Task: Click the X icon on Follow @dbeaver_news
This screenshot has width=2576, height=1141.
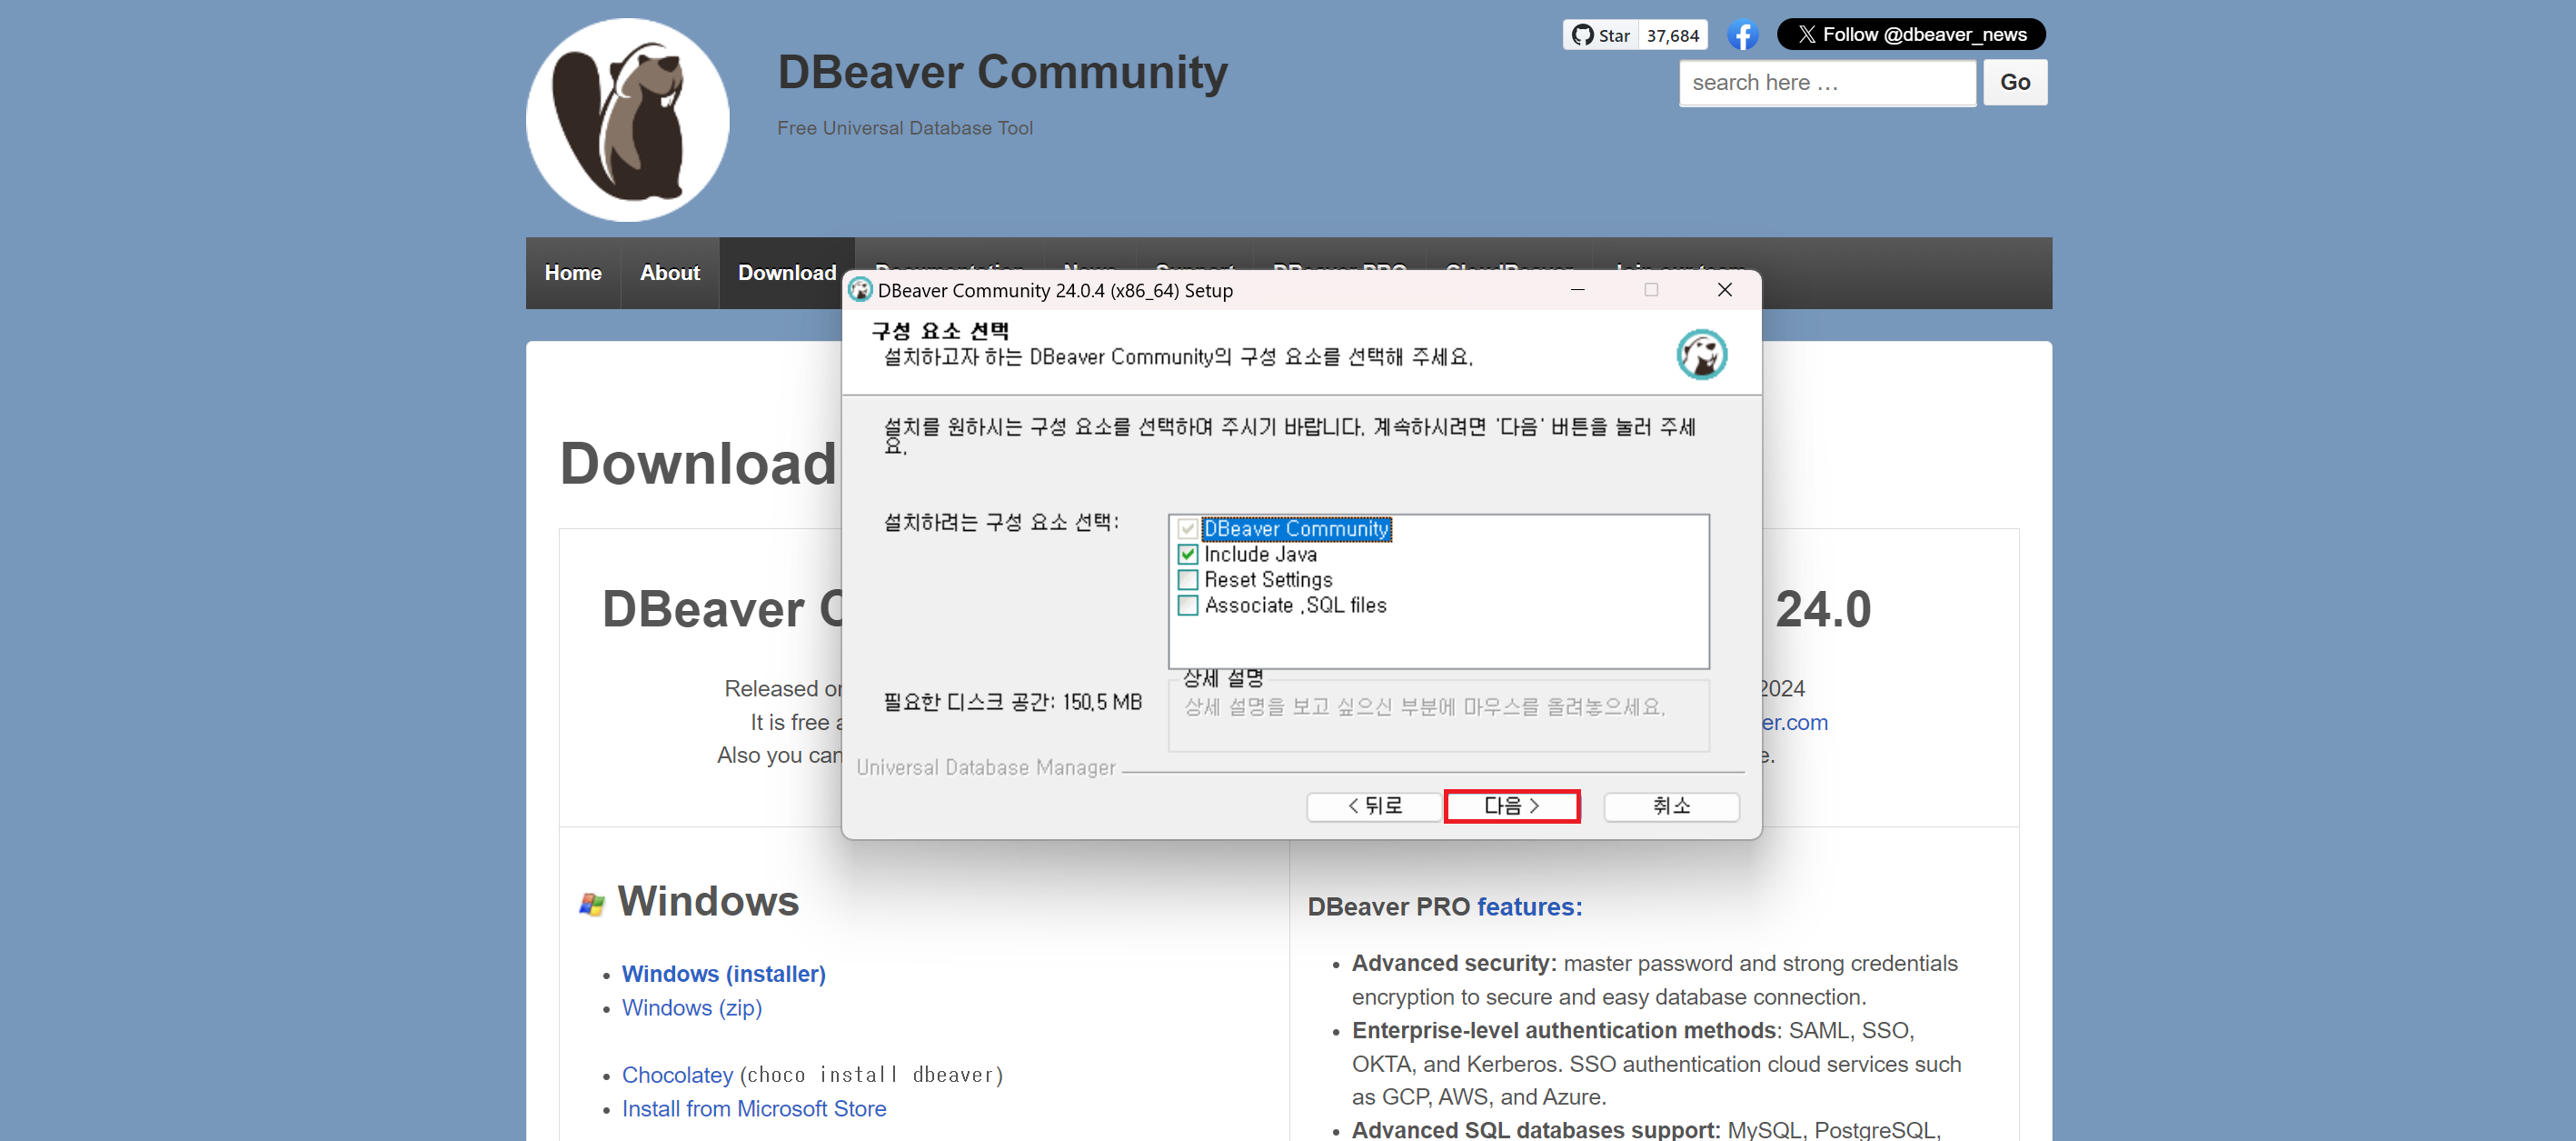Action: (1807, 33)
